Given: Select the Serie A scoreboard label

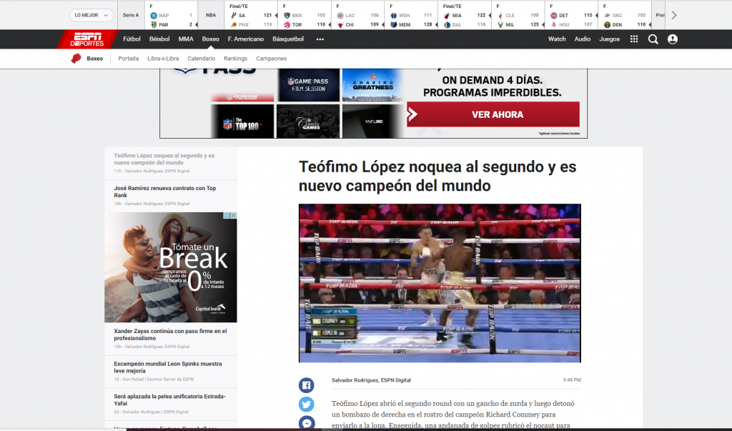Looking at the screenshot, I should pyautogui.click(x=131, y=16).
